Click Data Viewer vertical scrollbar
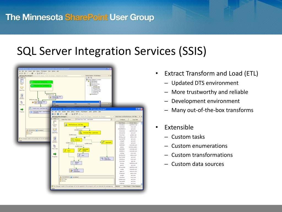 click(142, 153)
